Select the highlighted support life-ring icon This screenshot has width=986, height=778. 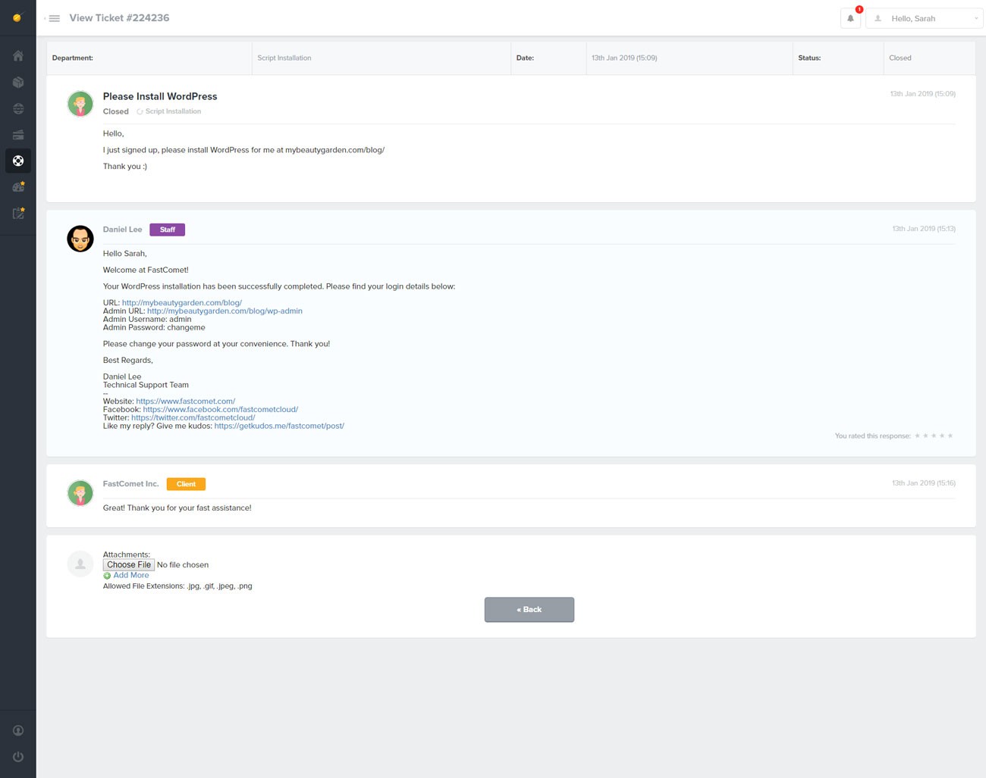point(17,161)
